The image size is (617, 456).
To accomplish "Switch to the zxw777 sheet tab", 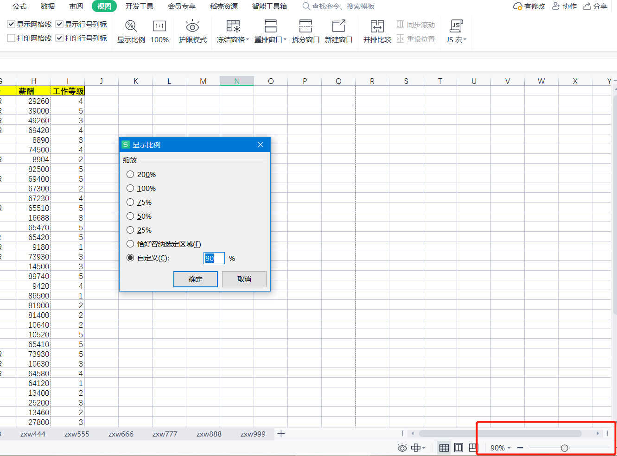I will pos(165,434).
